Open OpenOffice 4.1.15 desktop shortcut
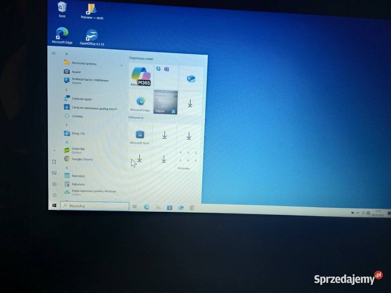Image resolution: width=391 pixels, height=293 pixels. 92,37
